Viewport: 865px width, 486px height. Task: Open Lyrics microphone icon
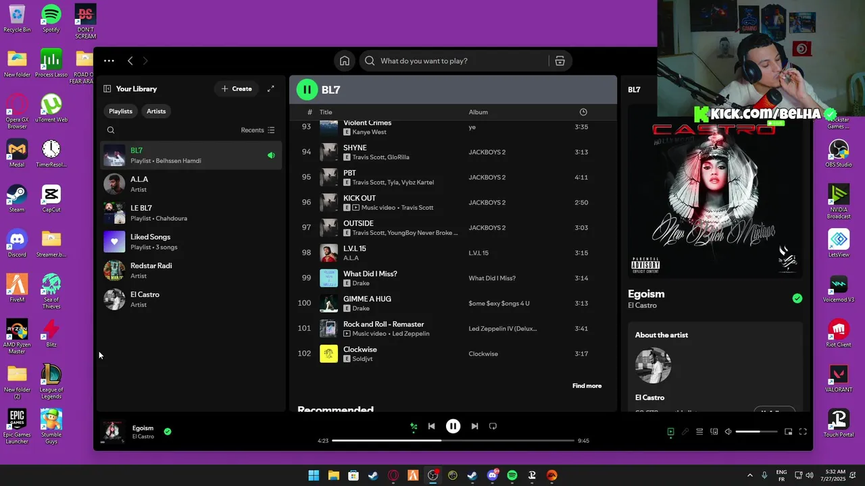coord(685,432)
